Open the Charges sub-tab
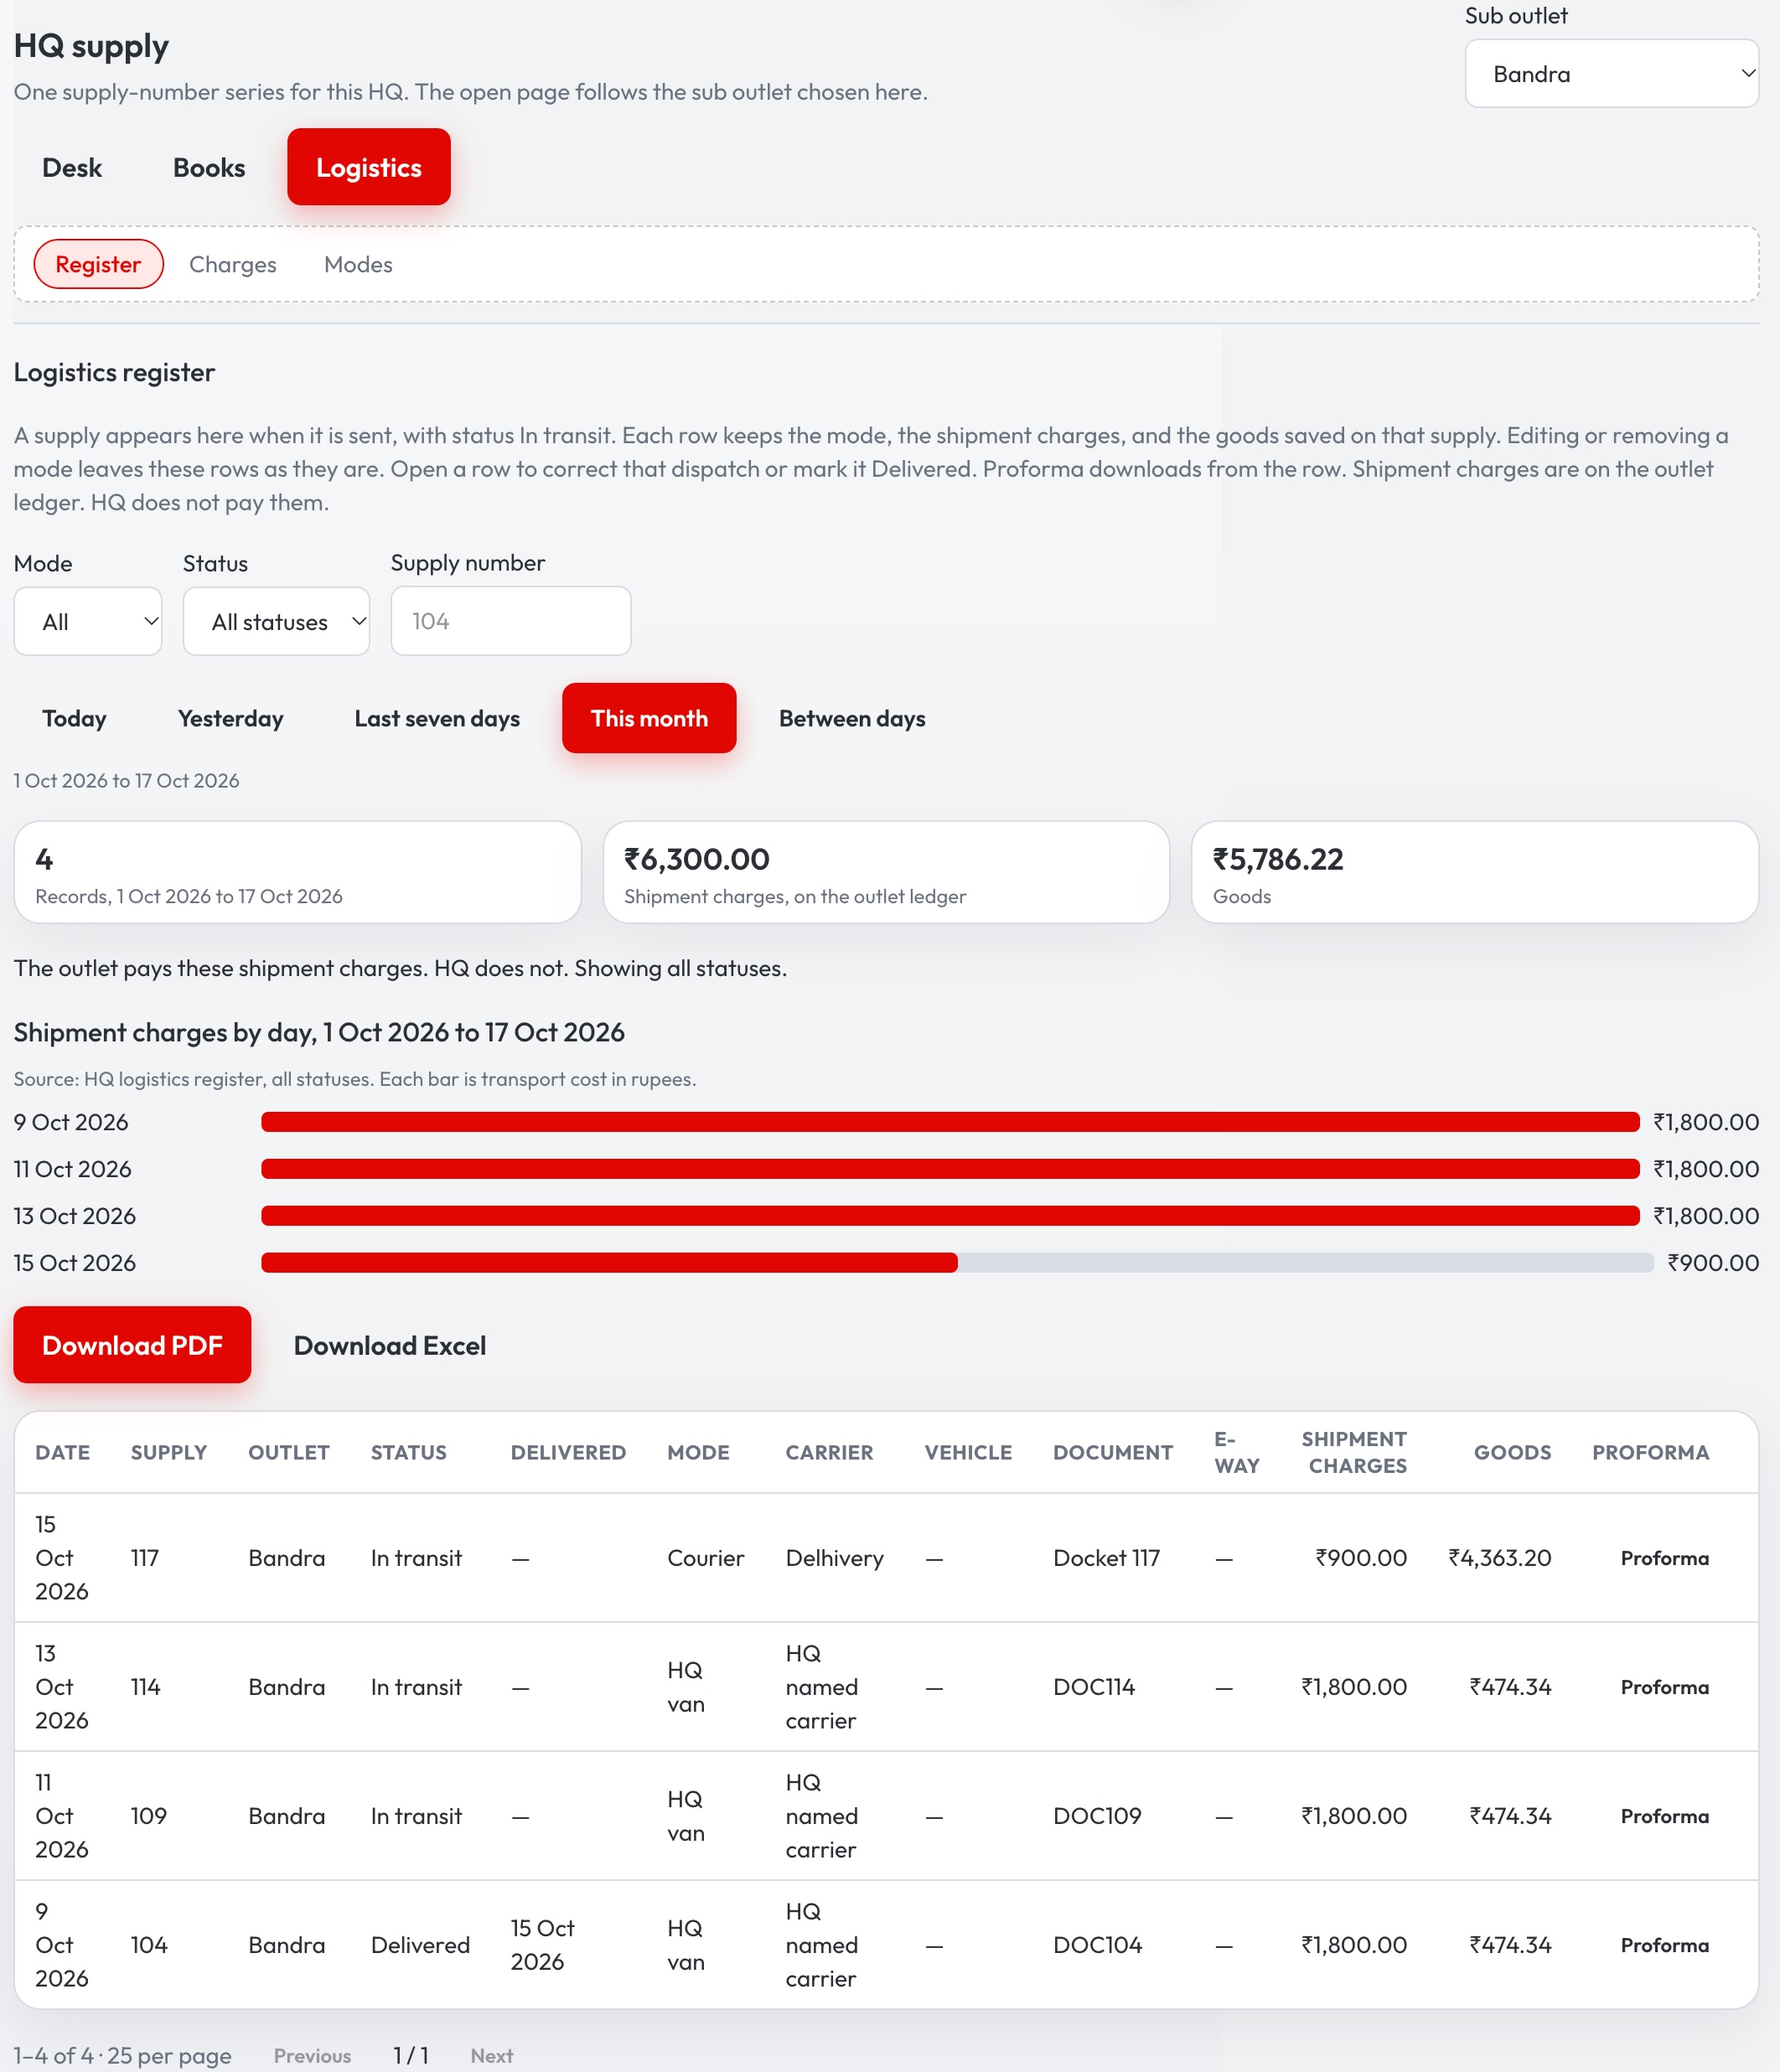 pyautogui.click(x=233, y=264)
